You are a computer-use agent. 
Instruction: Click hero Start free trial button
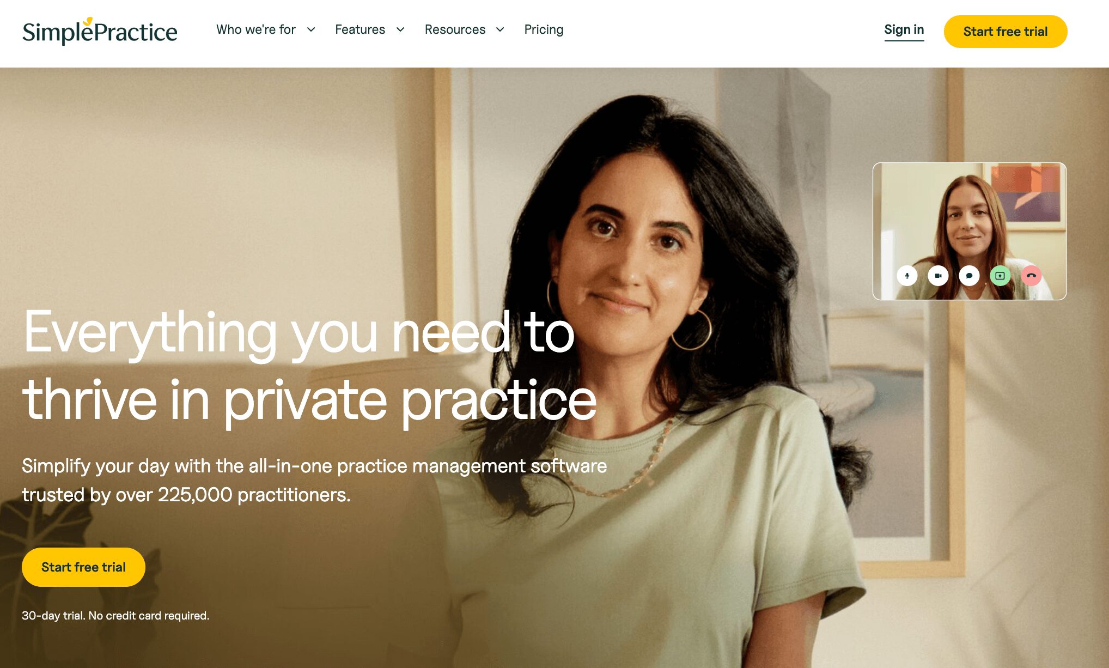83,567
